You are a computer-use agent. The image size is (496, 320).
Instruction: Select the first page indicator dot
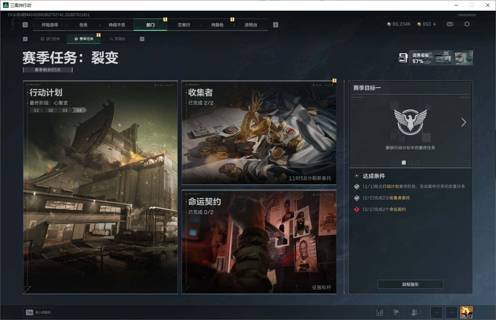point(404,163)
